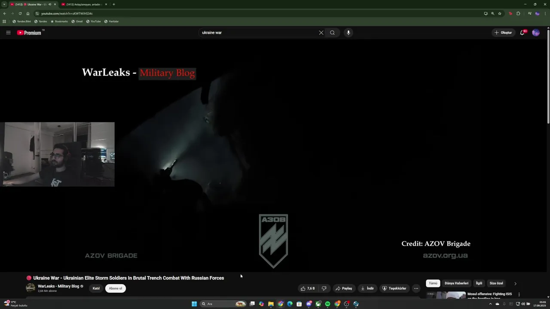
Task: Open a new browser tab
Action: pos(114,4)
